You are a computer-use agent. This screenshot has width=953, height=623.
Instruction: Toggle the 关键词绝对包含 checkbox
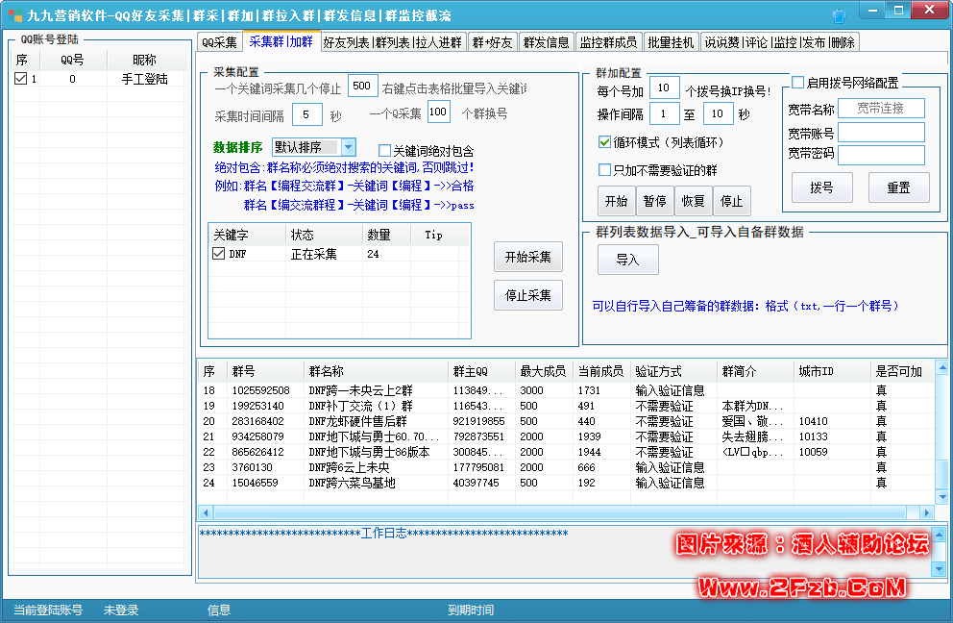pos(384,151)
